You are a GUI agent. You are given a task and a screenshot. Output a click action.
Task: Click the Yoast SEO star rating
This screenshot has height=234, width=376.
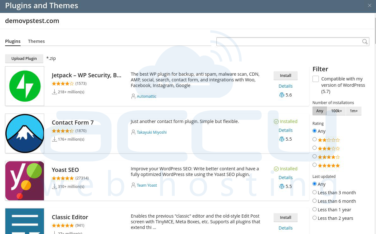(x=63, y=178)
